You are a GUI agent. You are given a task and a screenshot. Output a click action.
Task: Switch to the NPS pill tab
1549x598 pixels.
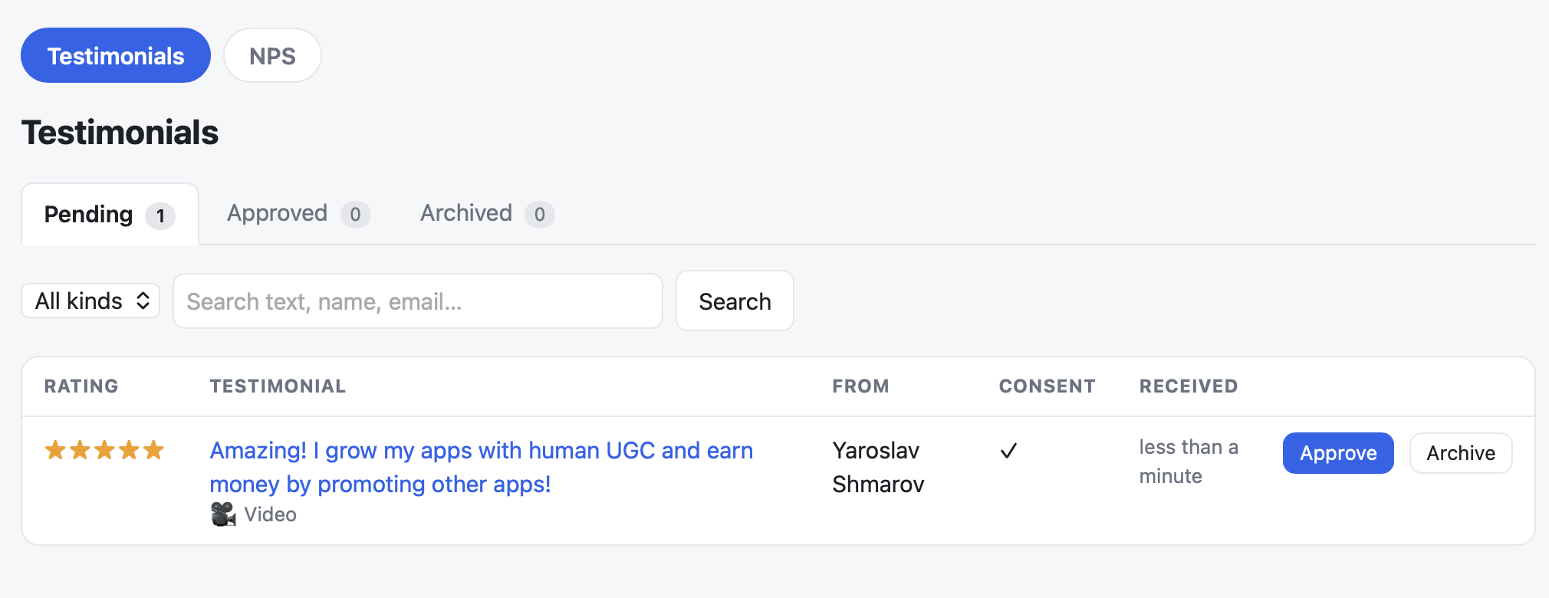pos(272,55)
